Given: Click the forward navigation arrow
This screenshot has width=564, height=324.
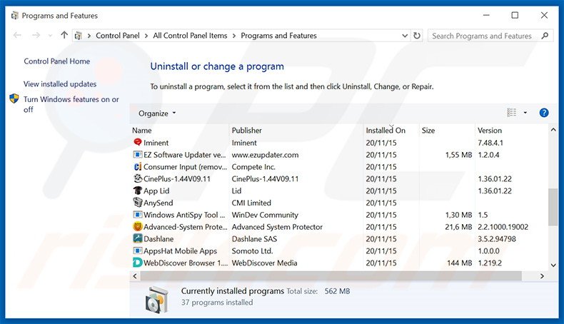Looking at the screenshot, I should [x=36, y=35].
